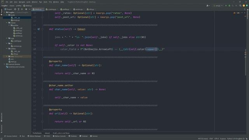Viewport: 249px width, 140px height.
Task: Open the Python Console tool window
Action: [x=59, y=136]
